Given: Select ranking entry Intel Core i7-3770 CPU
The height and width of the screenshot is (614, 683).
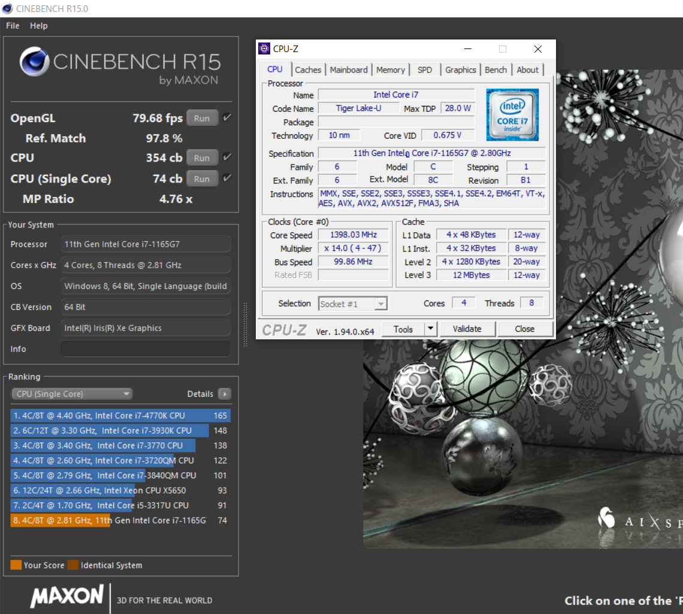Looking at the screenshot, I should coord(120,445).
